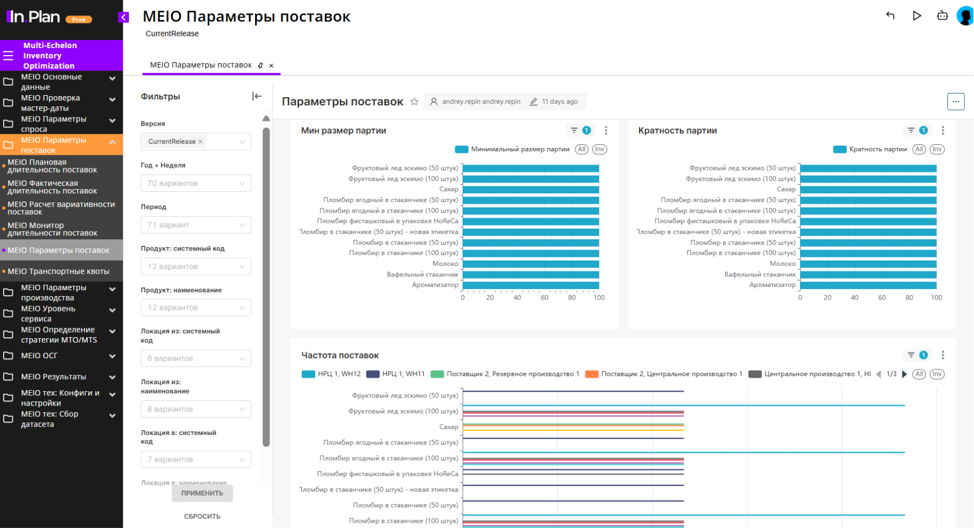
Task: Invert legend selection in Кратность партии chart
Action: click(x=937, y=149)
